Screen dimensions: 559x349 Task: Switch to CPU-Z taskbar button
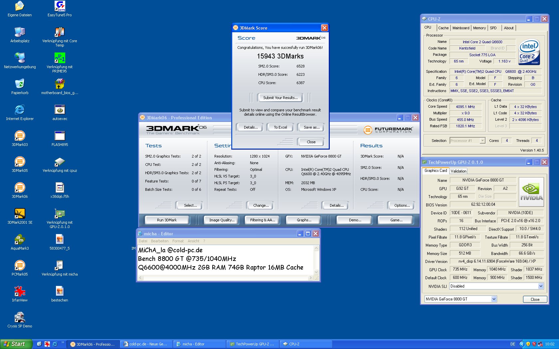point(305,344)
